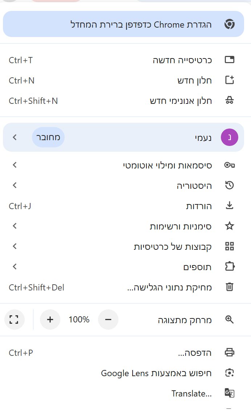Click the new tab icon

230,60
